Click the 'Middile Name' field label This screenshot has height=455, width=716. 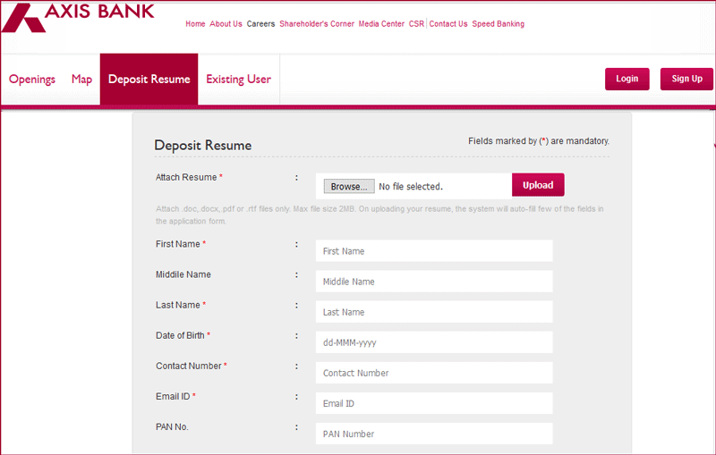(x=183, y=275)
